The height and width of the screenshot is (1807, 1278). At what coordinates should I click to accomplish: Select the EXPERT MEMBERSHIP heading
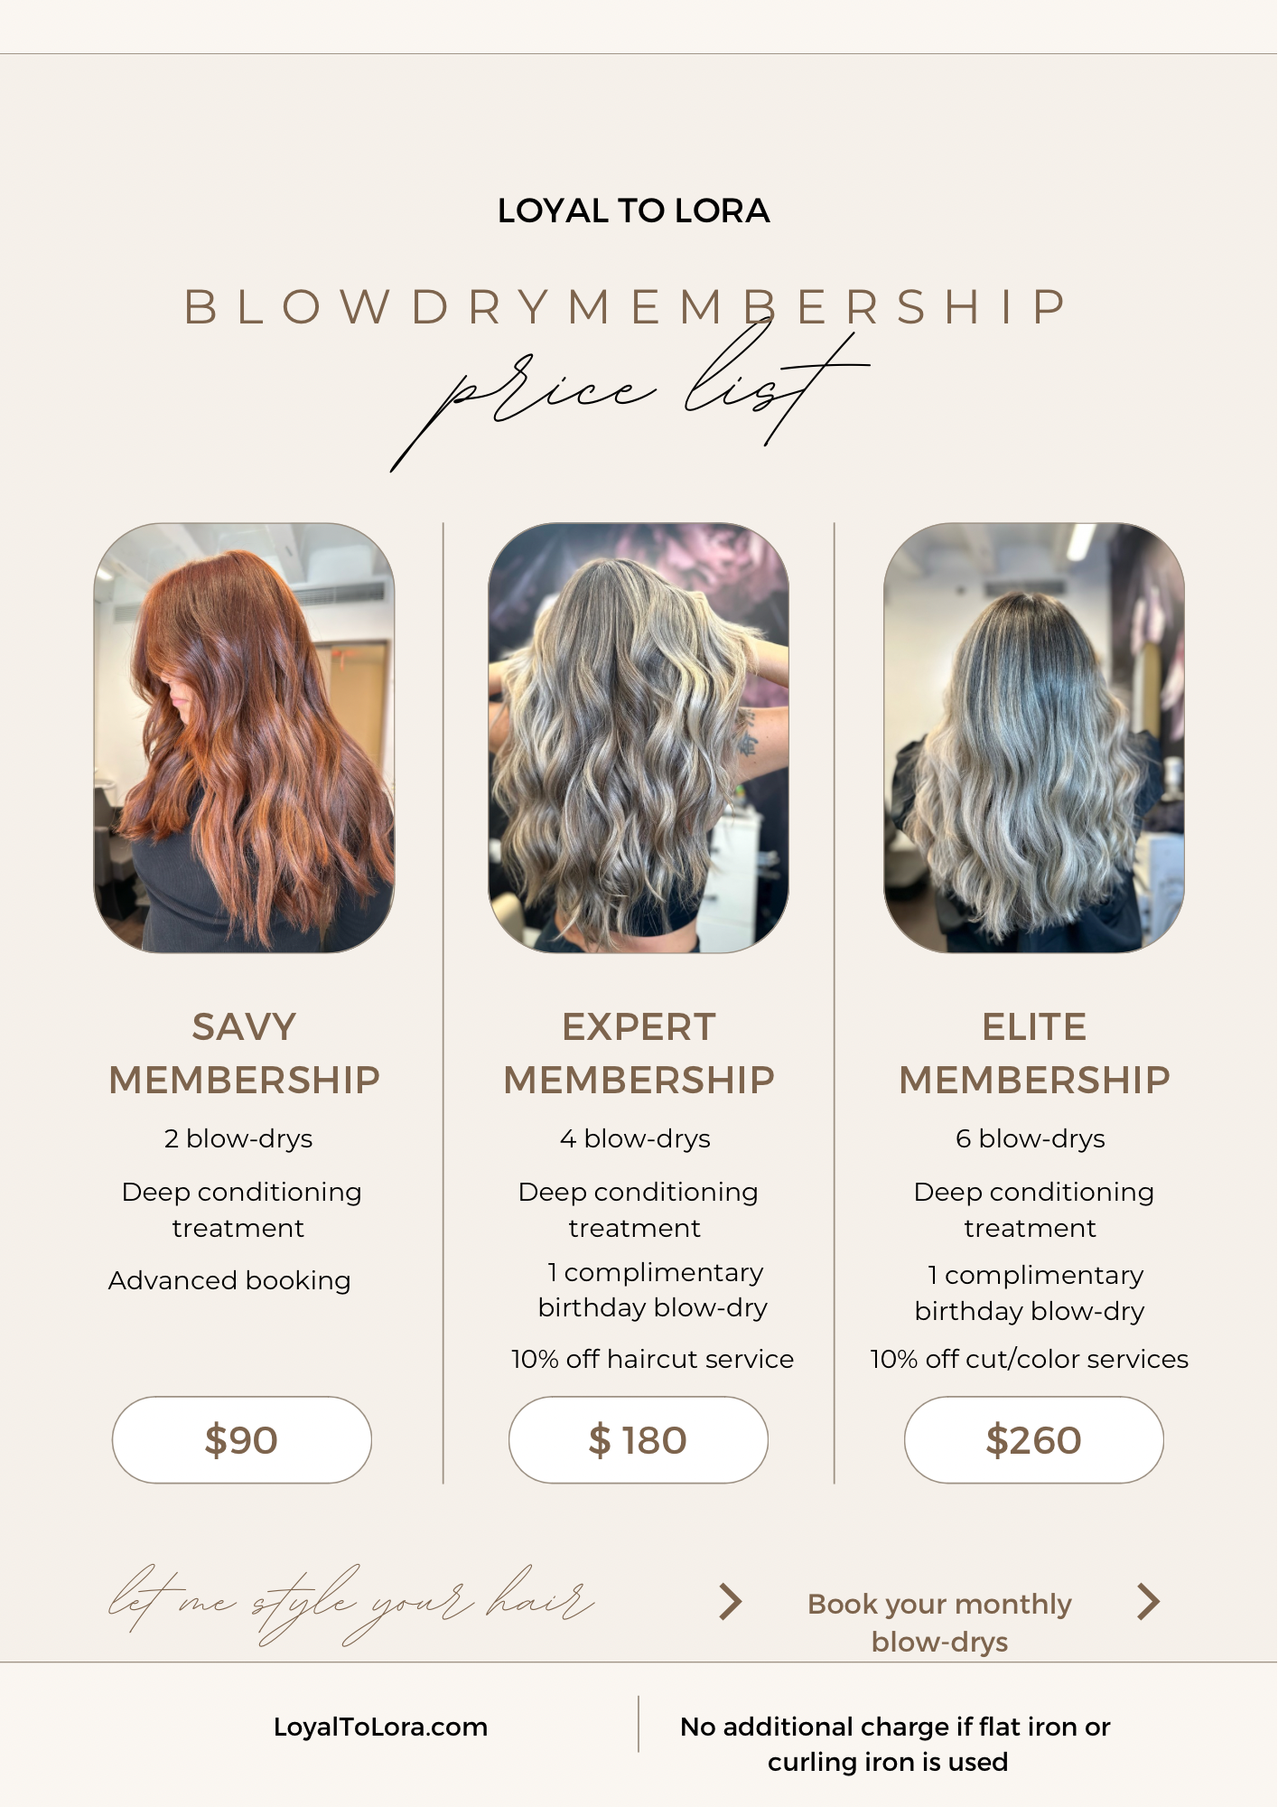click(x=639, y=1053)
